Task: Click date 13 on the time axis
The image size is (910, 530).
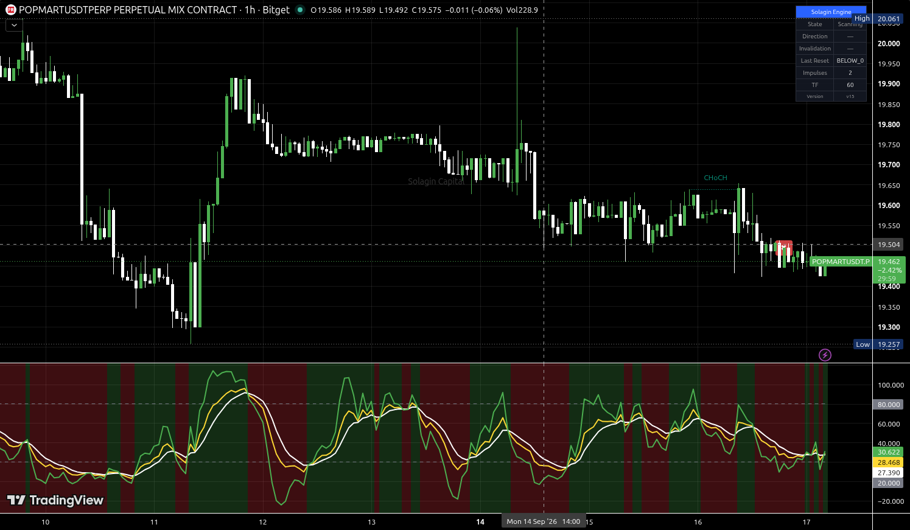Action: (x=372, y=522)
